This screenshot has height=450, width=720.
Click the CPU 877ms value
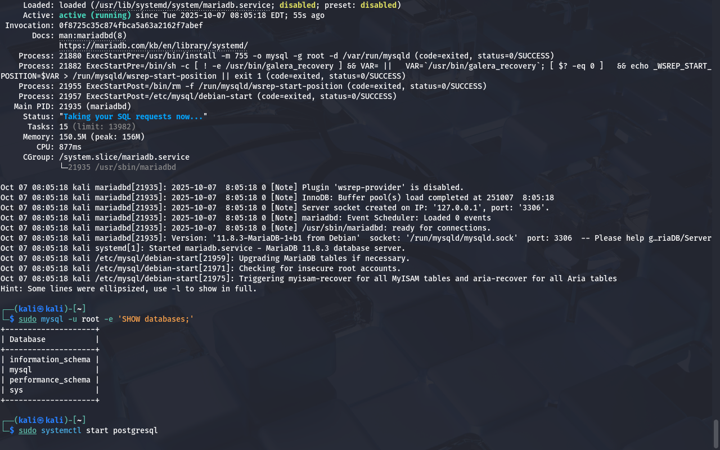click(x=70, y=147)
